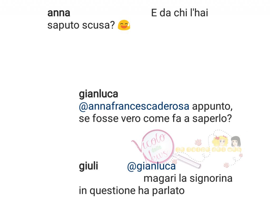The height and width of the screenshot is (202, 270).
Task: Open the giuli commenter profile name
Action: [x=89, y=166]
